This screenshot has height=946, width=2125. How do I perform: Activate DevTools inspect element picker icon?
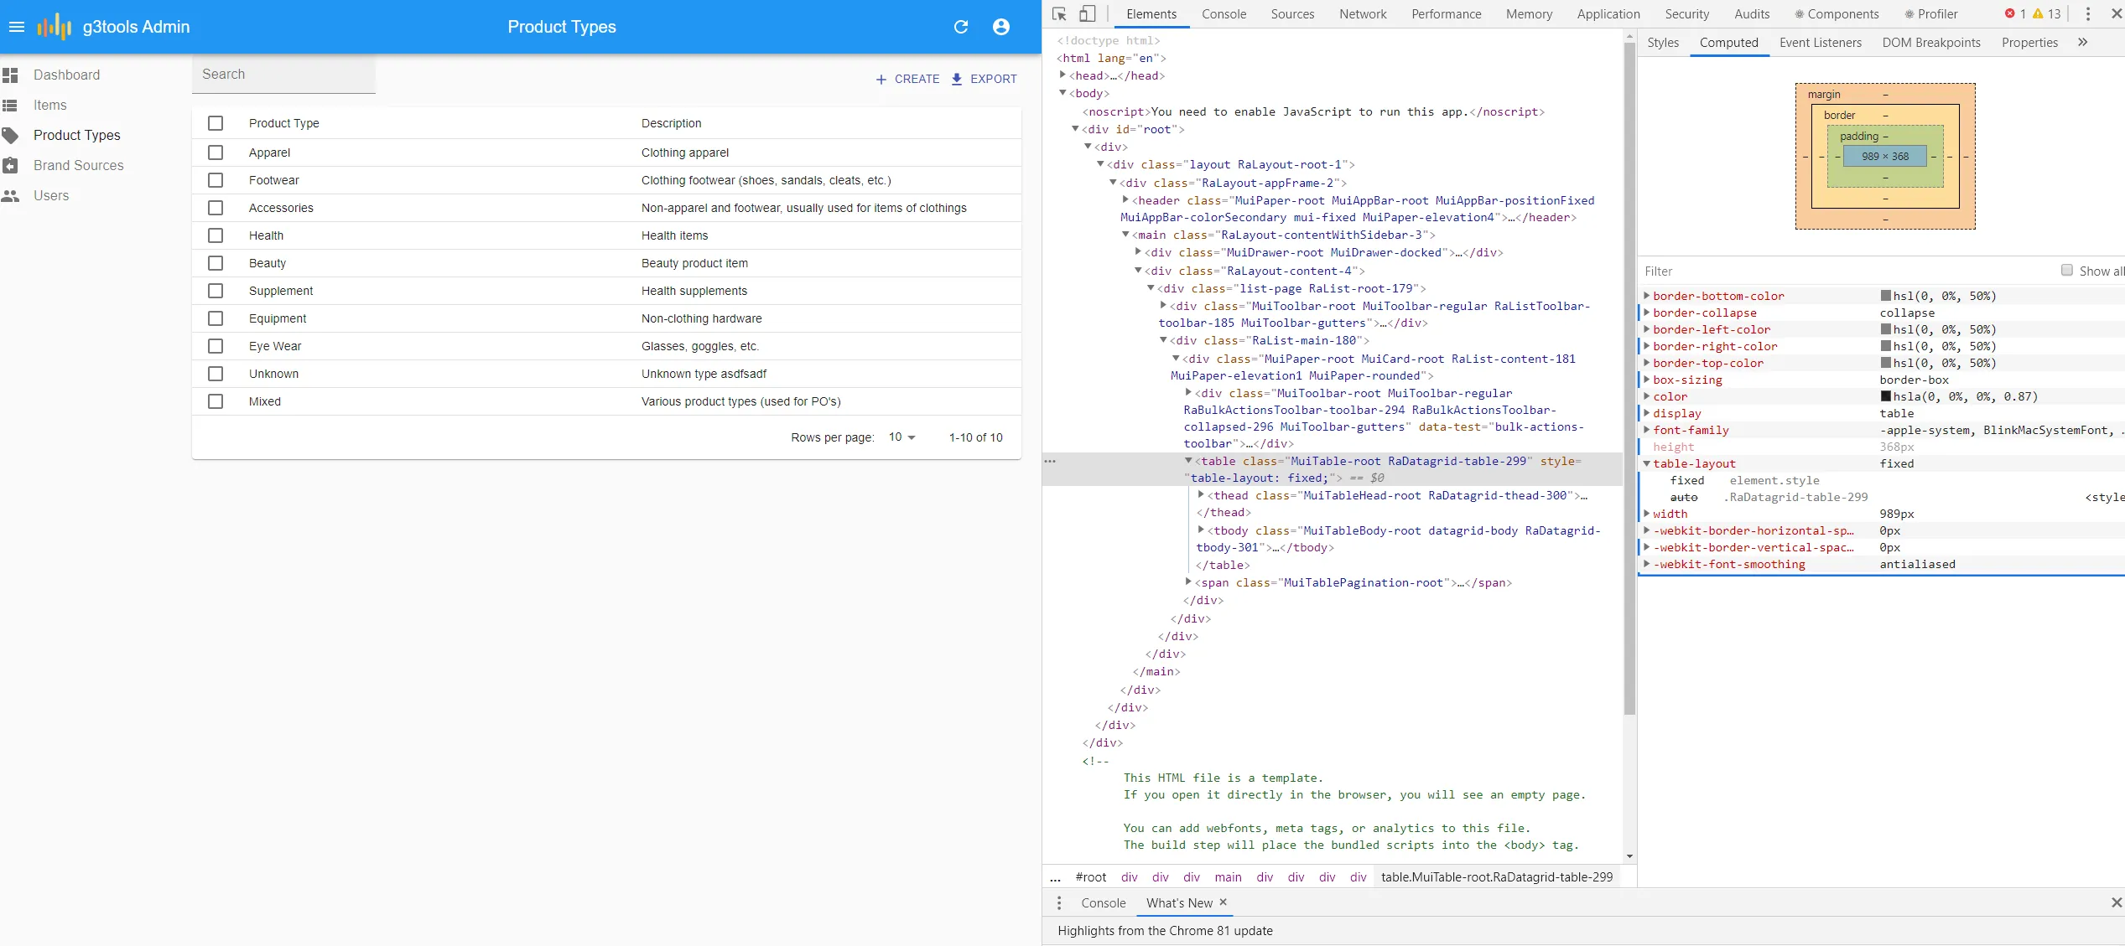[x=1059, y=14]
